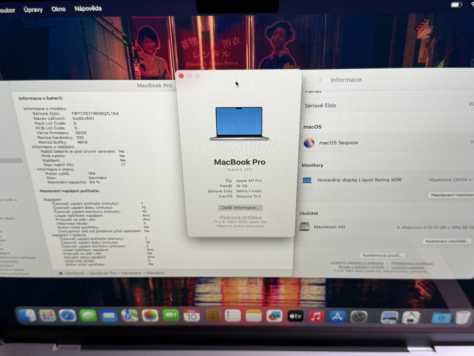474x356 pixels.
Task: Click the Stav nabití value 77
Action: tap(123, 165)
